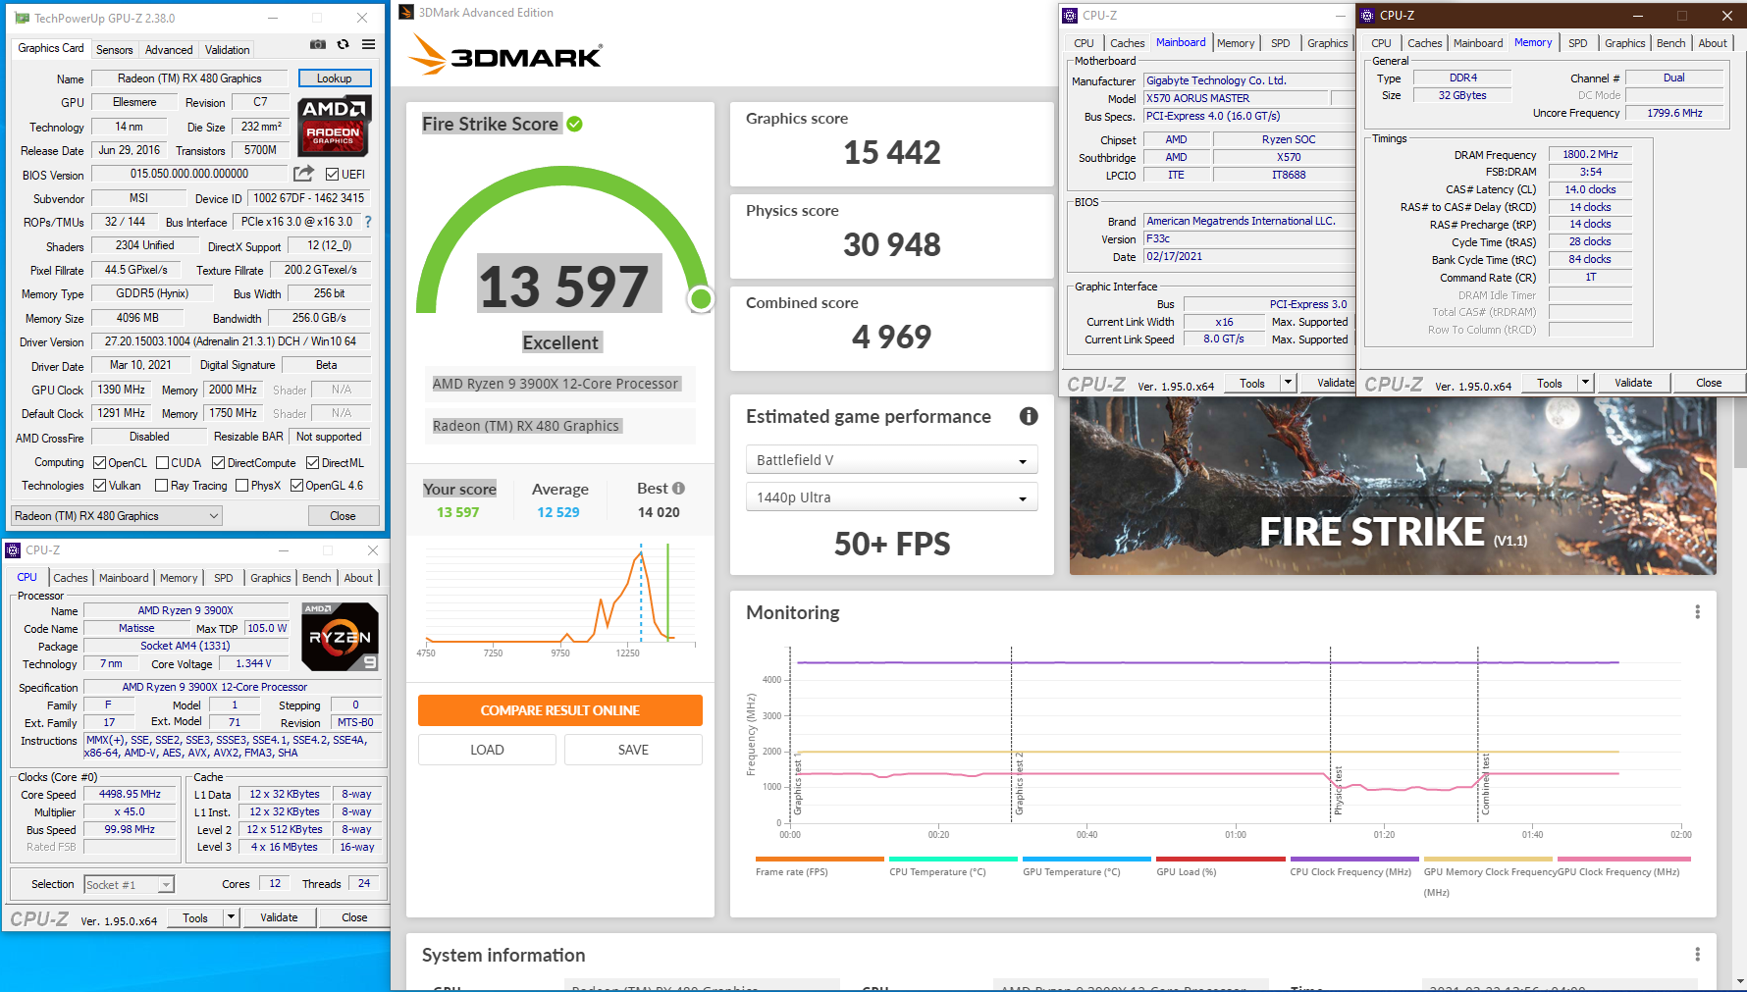Switch to the Validation tab in GPU-Z
Screen dimensions: 1747x992
(x=228, y=50)
